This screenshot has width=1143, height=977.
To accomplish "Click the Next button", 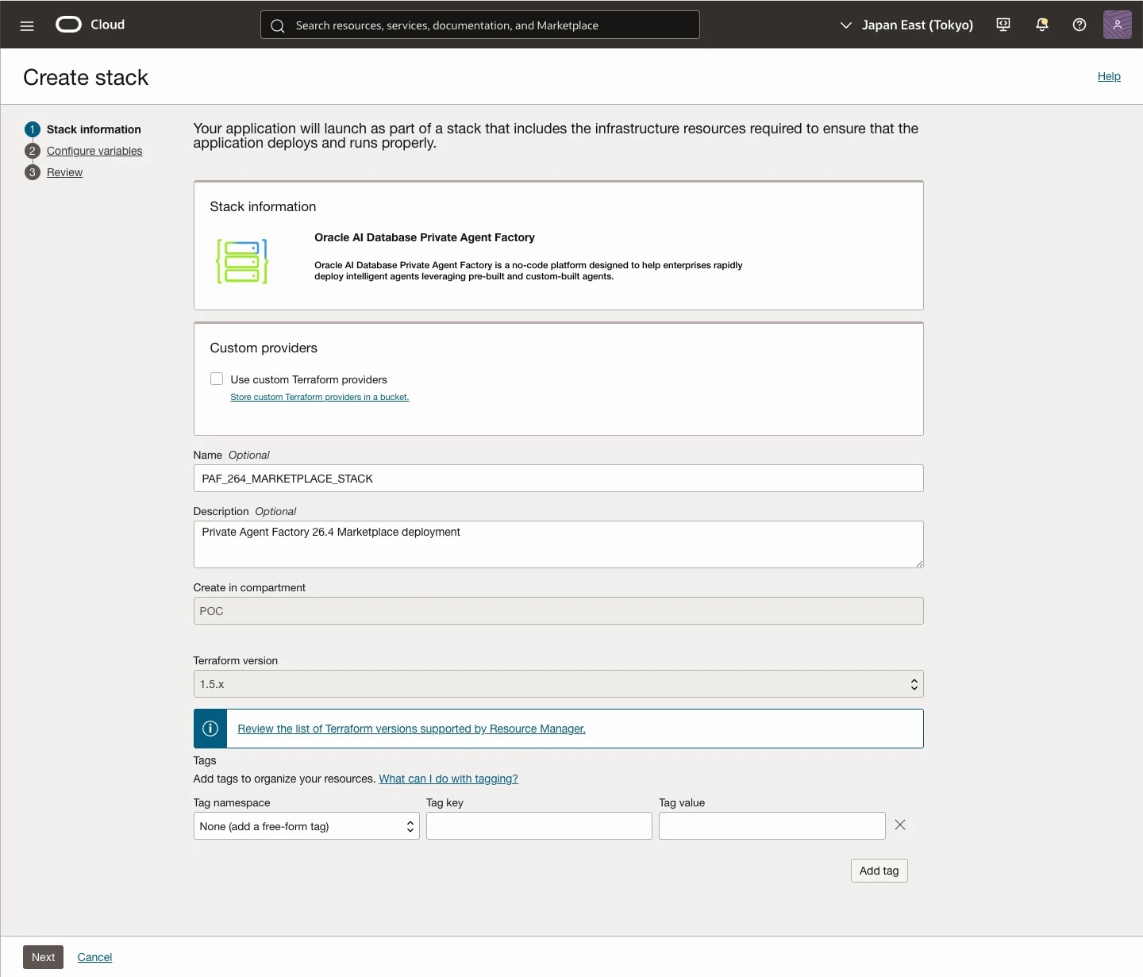I will pos(44,957).
